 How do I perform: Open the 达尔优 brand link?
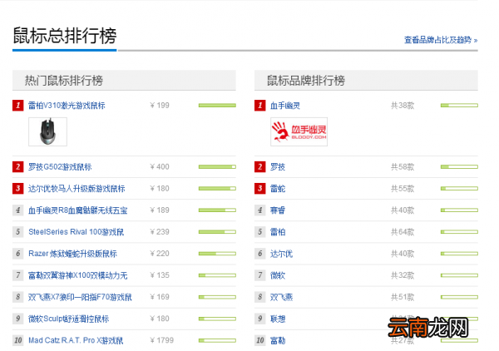(x=281, y=254)
